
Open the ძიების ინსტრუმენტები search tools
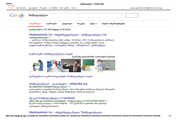click(113, 24)
